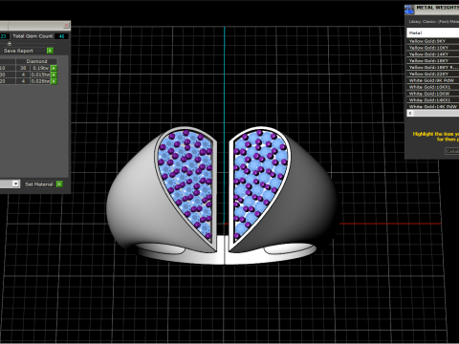Image resolution: width=459 pixels, height=344 pixels.
Task: Select White Gold:10KX1 entry
Action: [433, 87]
